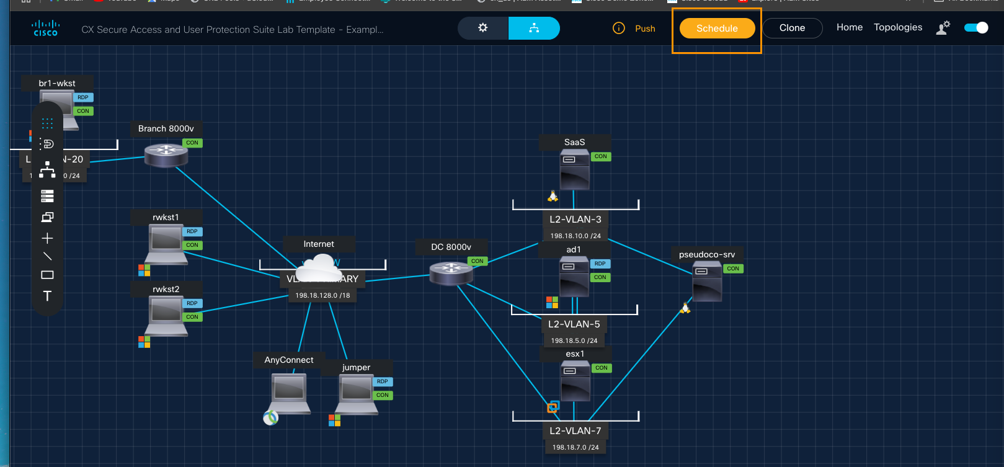The width and height of the screenshot is (1004, 467).
Task: Click CON badge on rwkst2
Action: 192,317
